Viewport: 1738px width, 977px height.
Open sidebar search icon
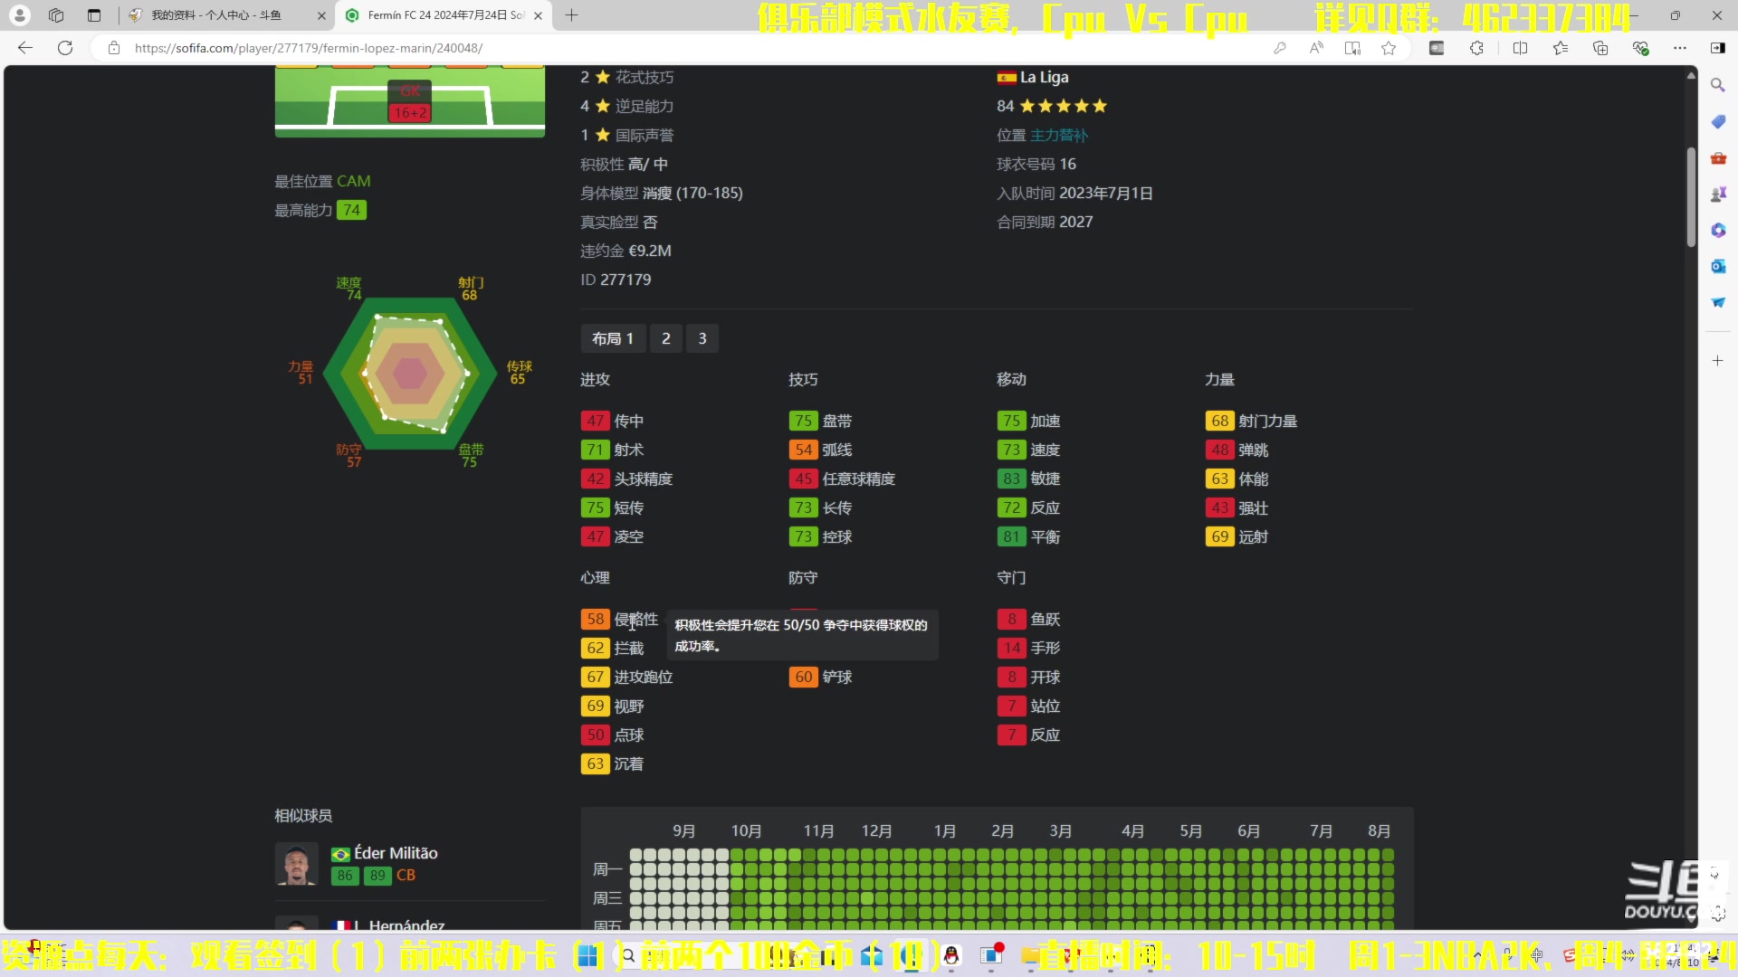[x=1717, y=85]
